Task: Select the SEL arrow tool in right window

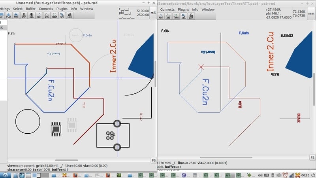Action: pos(184,16)
